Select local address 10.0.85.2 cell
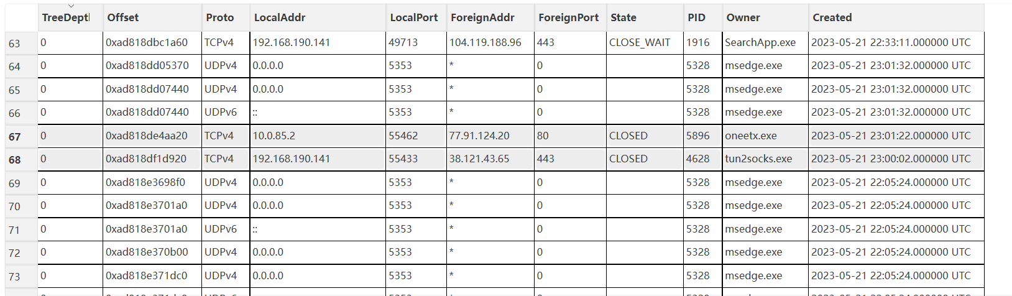This screenshot has height=296, width=1012. pyautogui.click(x=318, y=136)
